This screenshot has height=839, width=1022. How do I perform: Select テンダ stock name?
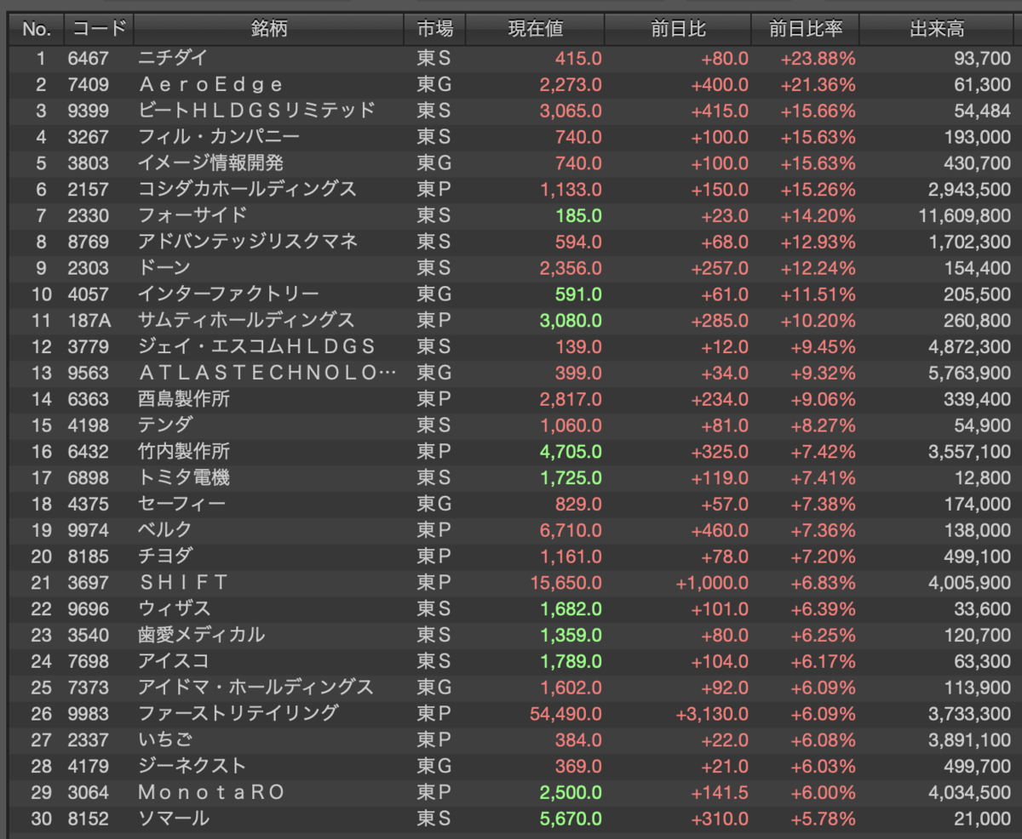coord(165,425)
